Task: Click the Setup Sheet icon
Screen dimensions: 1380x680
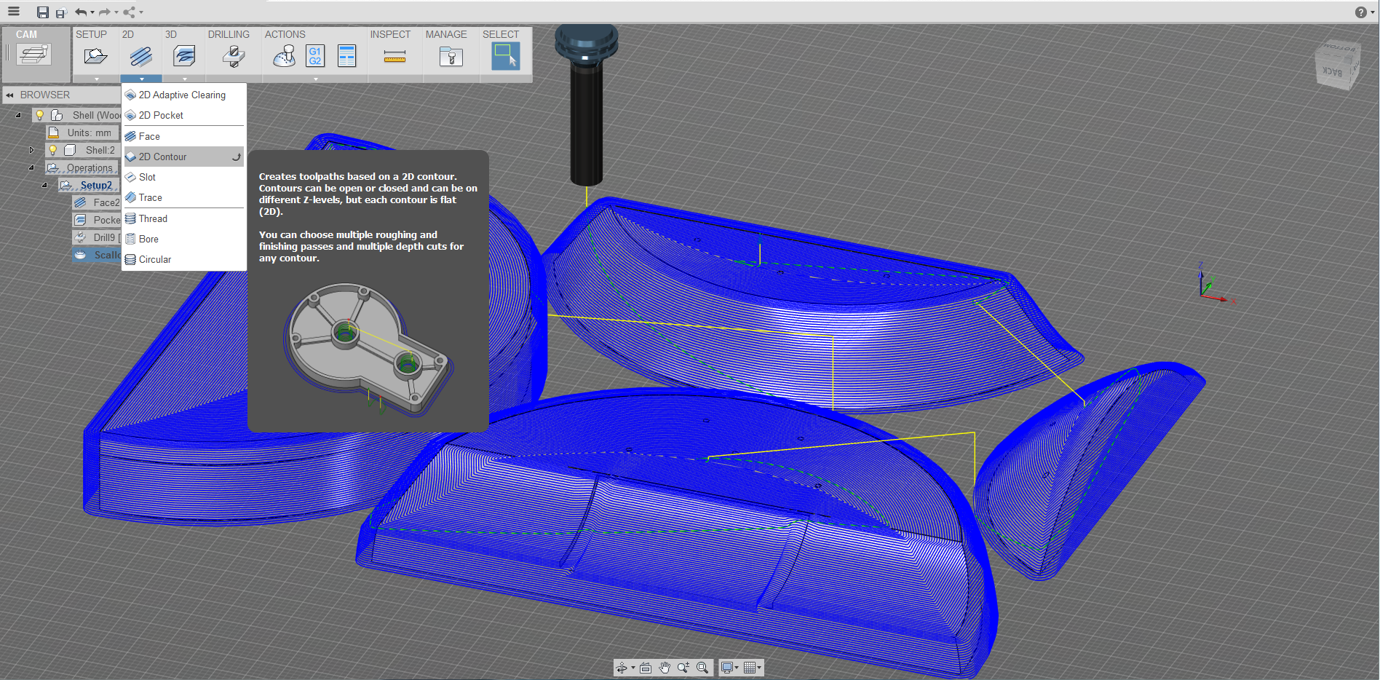Action: [347, 56]
